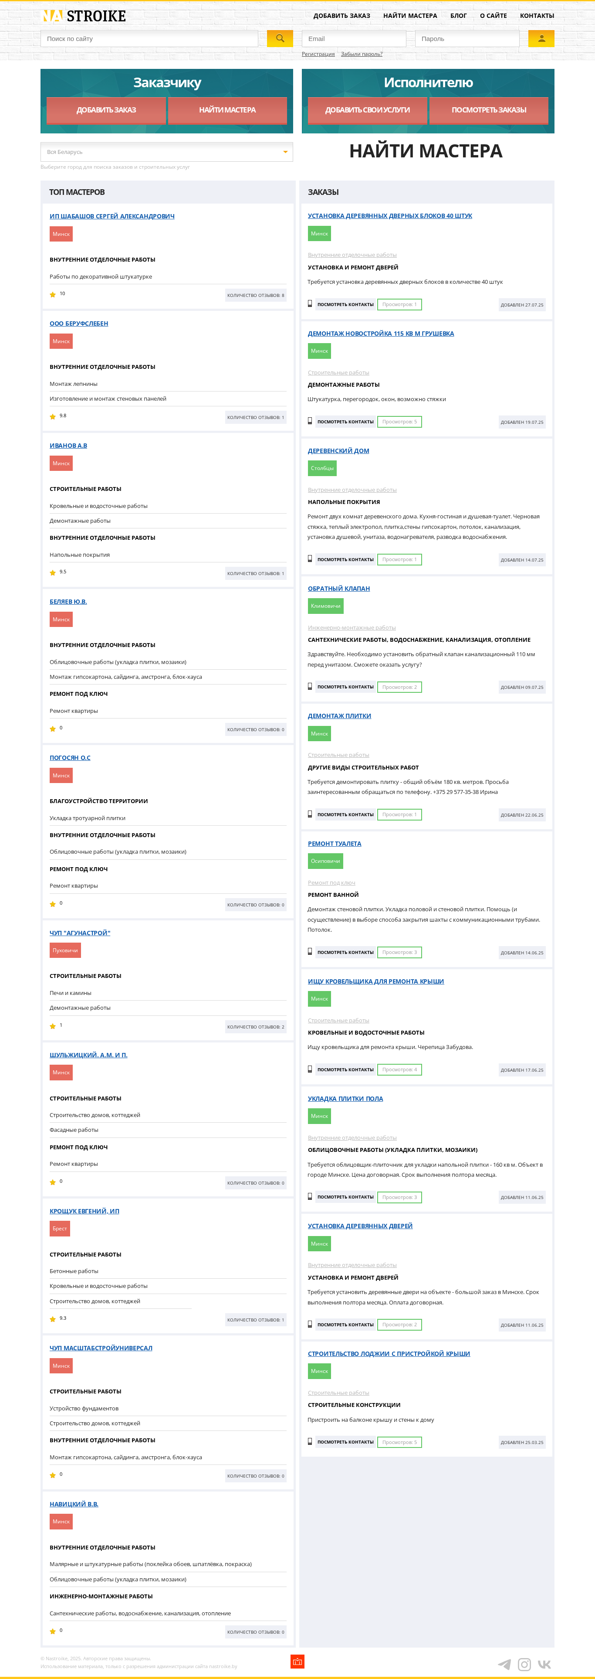Screen dimensions: 595x1679
Task: Open order Демонтаж плитки
Action: pos(339,715)
